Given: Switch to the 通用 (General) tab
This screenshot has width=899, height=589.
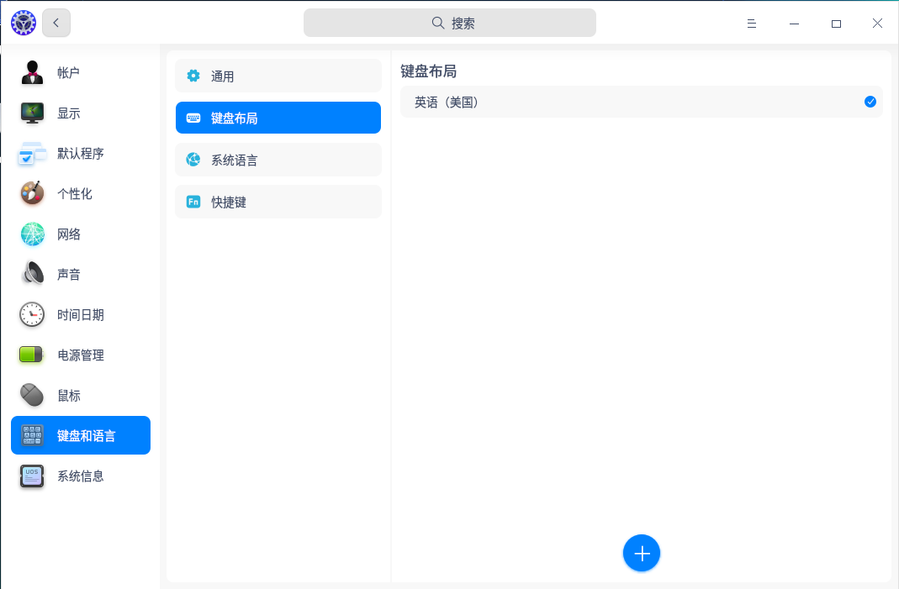Looking at the screenshot, I should [x=278, y=76].
